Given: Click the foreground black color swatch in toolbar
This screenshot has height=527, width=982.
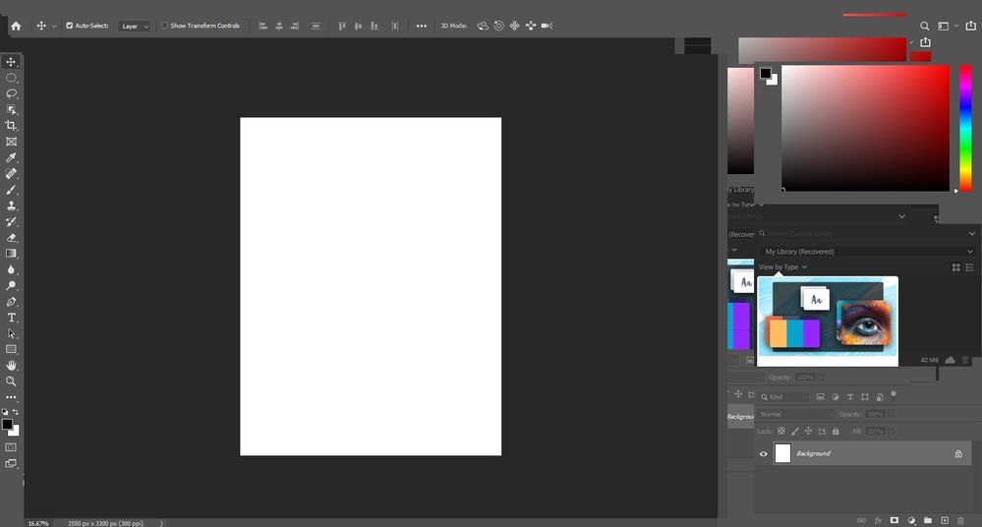Looking at the screenshot, I should [7, 425].
